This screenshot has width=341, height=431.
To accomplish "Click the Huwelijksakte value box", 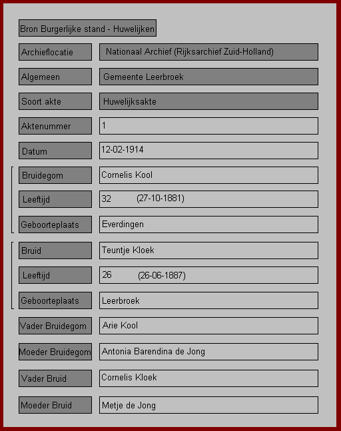I will 208,101.
